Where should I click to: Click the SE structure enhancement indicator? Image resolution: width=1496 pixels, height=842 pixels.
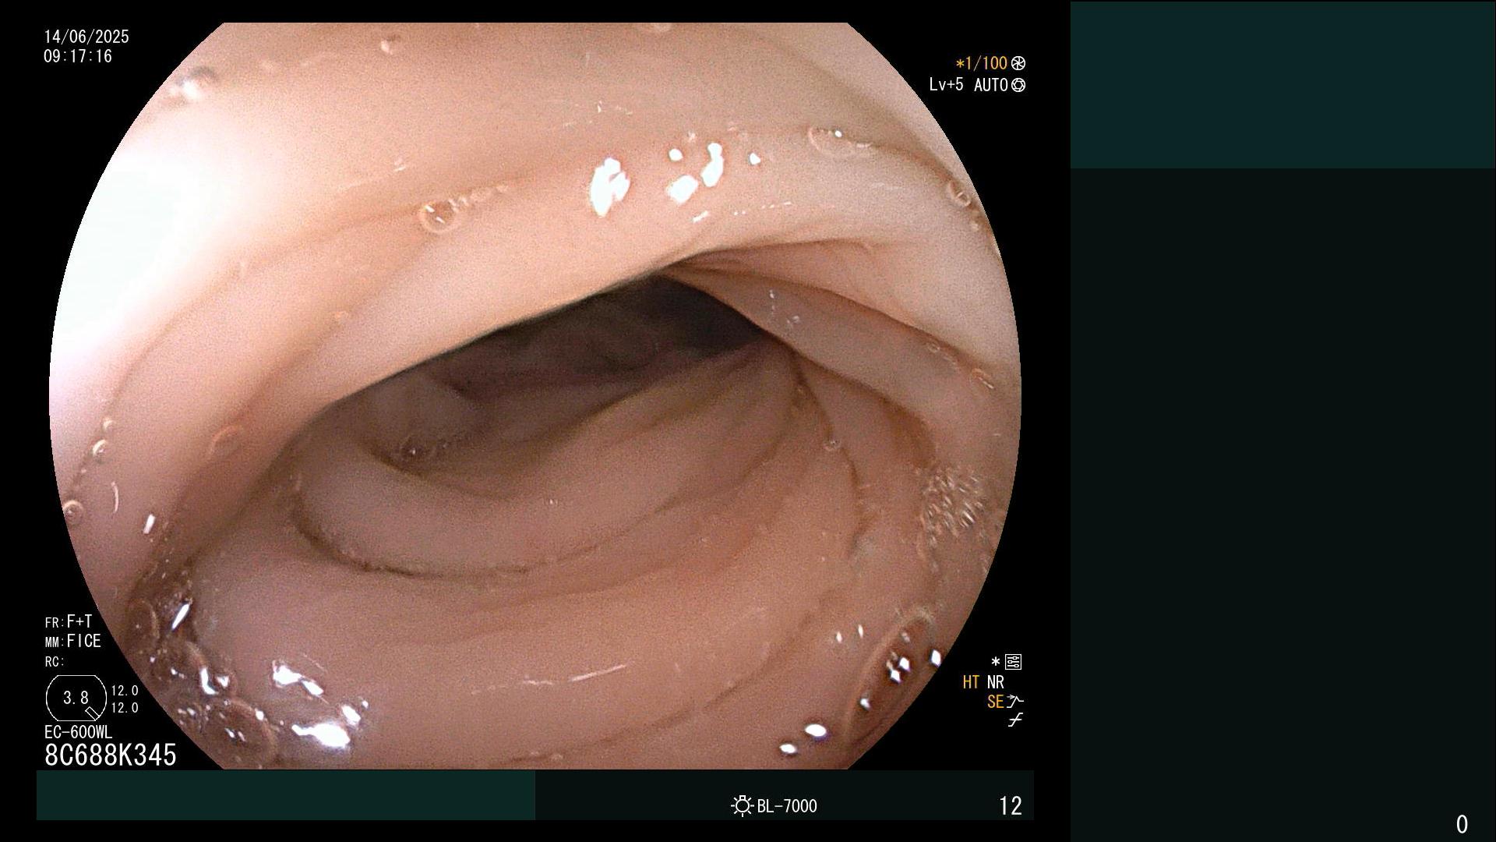pos(995,702)
